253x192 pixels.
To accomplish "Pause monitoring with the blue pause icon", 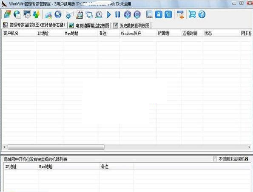I will coord(118,14).
